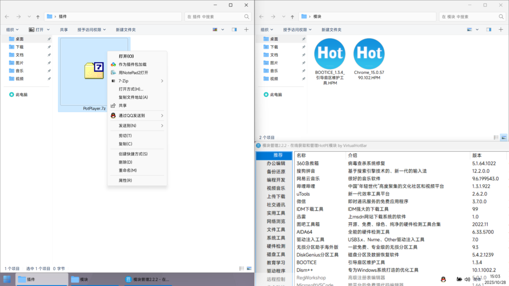Click the Forward arrow in the 插件 window
The height and width of the screenshot is (286, 509).
18,16
